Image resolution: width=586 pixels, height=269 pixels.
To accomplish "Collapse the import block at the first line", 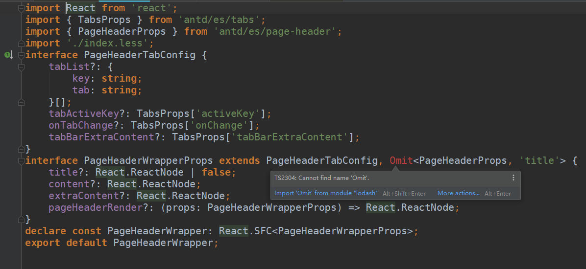I will pyautogui.click(x=21, y=8).
